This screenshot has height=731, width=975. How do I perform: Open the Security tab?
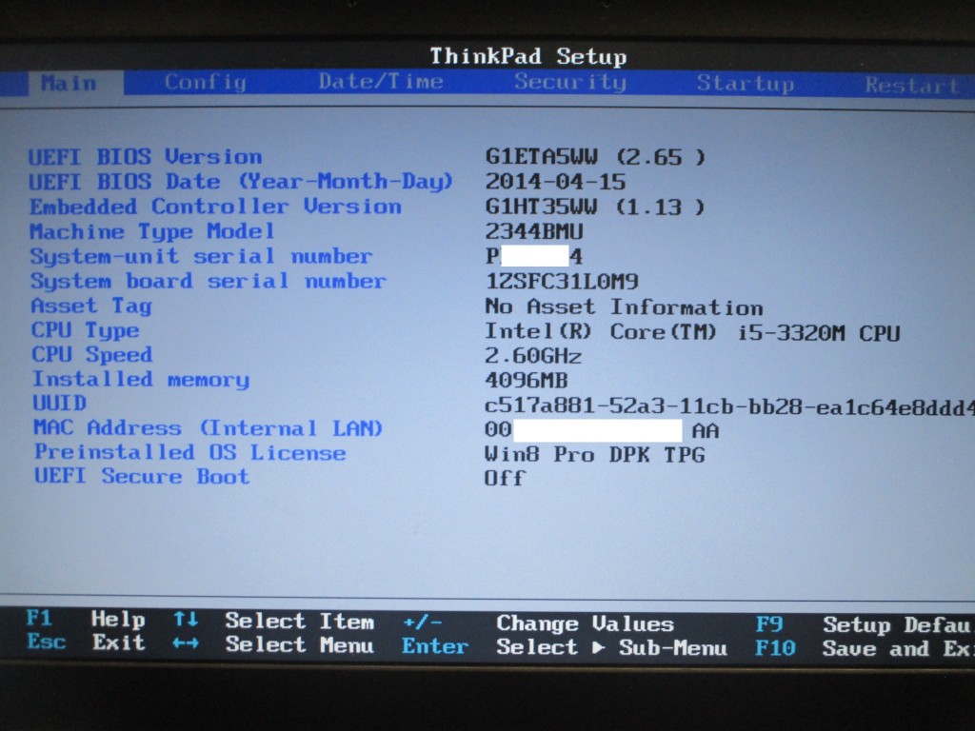pos(570,82)
